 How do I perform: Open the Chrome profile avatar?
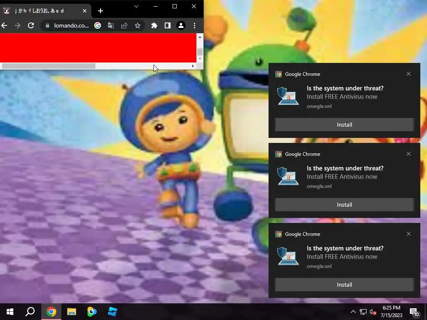point(181,25)
